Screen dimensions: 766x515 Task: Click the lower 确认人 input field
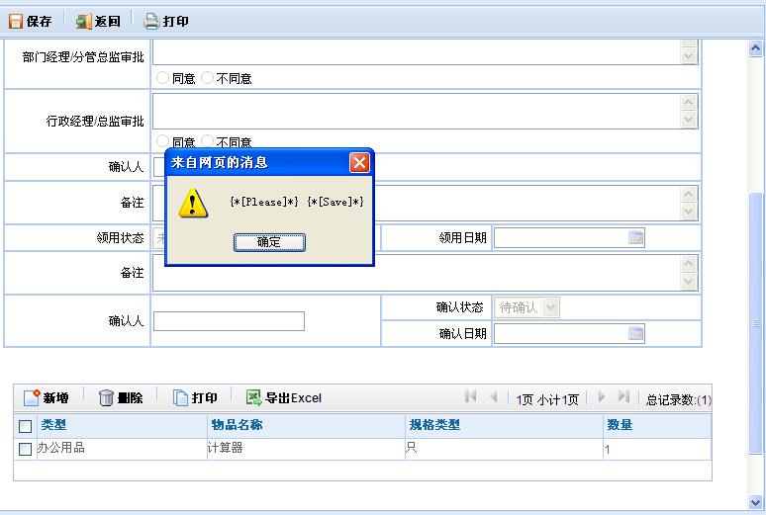(230, 321)
